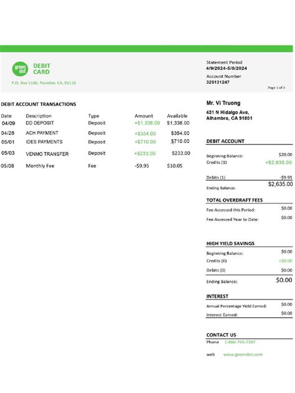Select the DD DEPOSIT description

coord(40,123)
